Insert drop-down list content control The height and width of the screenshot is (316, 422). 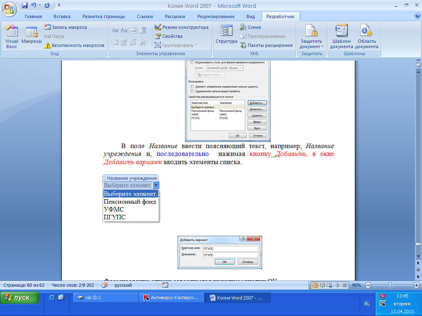pos(115,42)
